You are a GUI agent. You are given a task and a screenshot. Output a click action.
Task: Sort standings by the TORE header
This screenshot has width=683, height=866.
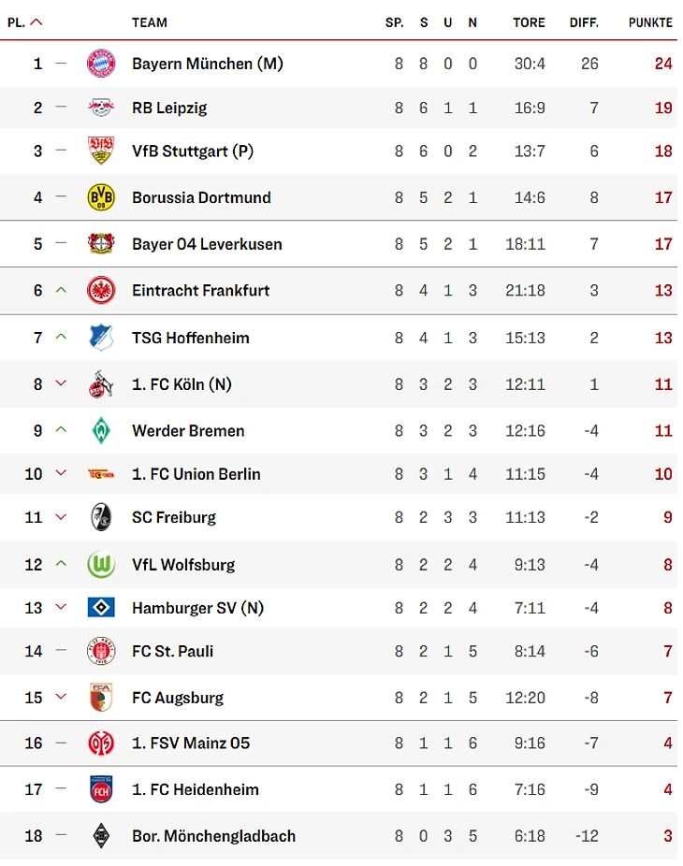529,22
